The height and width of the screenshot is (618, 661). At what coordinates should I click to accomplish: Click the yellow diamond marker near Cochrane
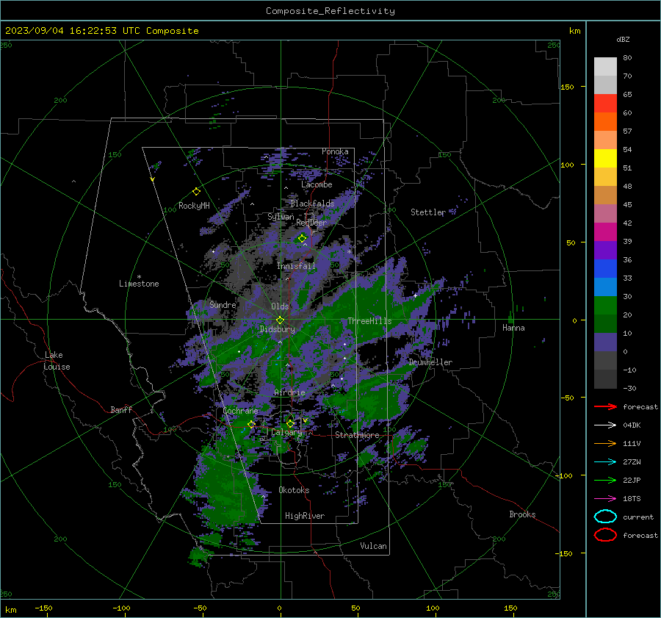[251, 424]
